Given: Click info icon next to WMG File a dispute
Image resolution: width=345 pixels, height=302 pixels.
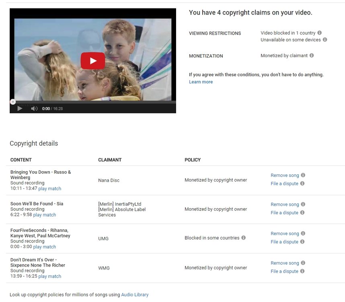Looking at the screenshot, I should (302, 271).
